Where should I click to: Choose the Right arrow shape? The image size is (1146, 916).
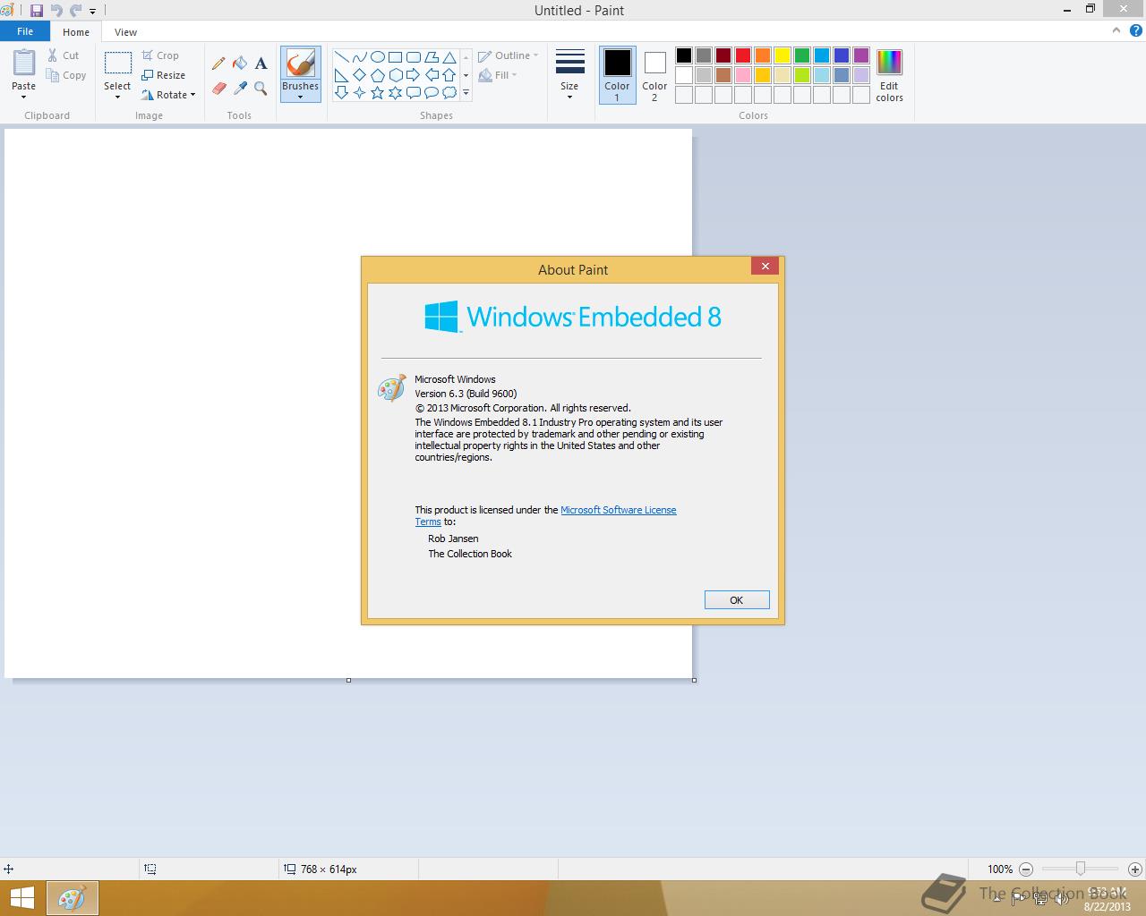coord(413,75)
